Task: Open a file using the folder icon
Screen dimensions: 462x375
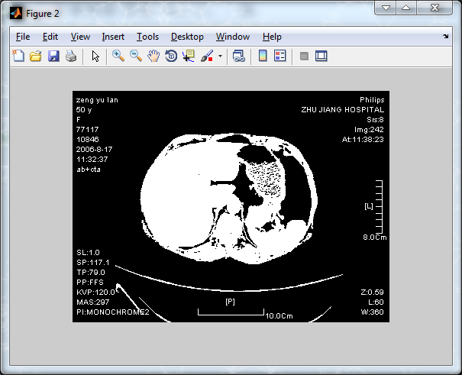Action: coord(35,56)
